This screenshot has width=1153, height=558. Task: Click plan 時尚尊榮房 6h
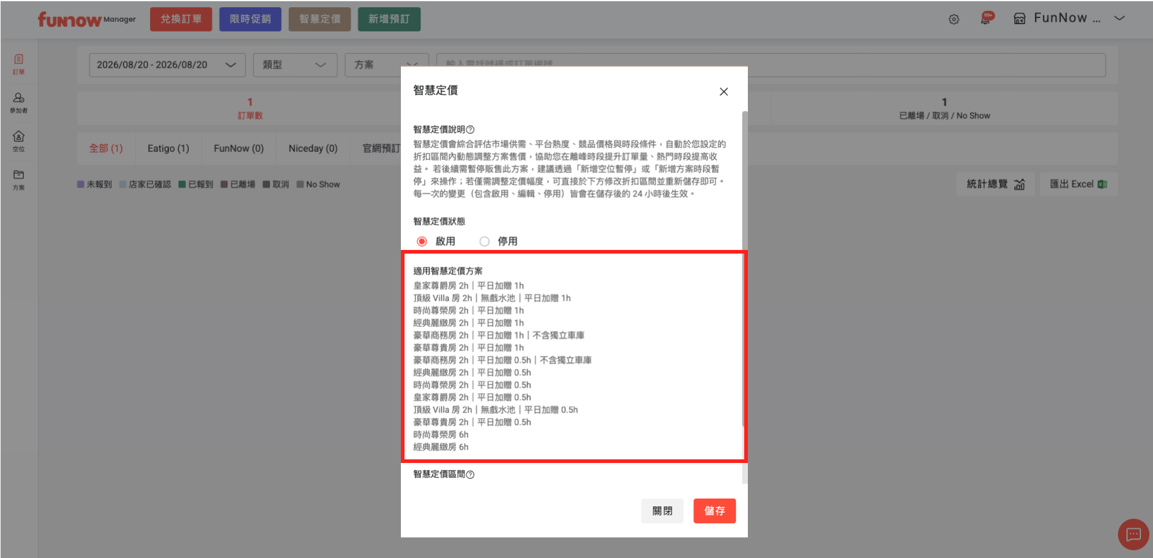click(441, 435)
